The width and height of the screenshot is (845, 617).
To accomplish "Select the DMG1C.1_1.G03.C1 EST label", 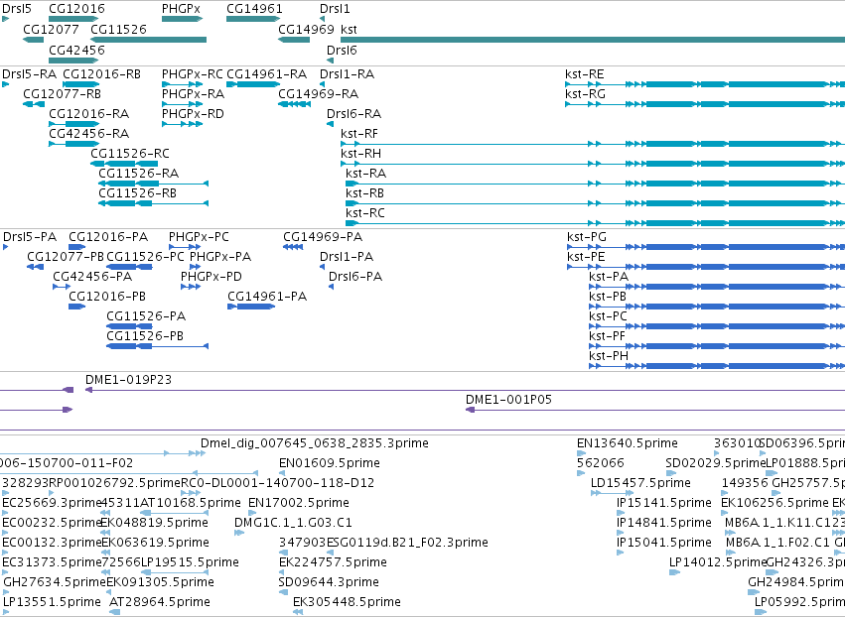I will [293, 523].
